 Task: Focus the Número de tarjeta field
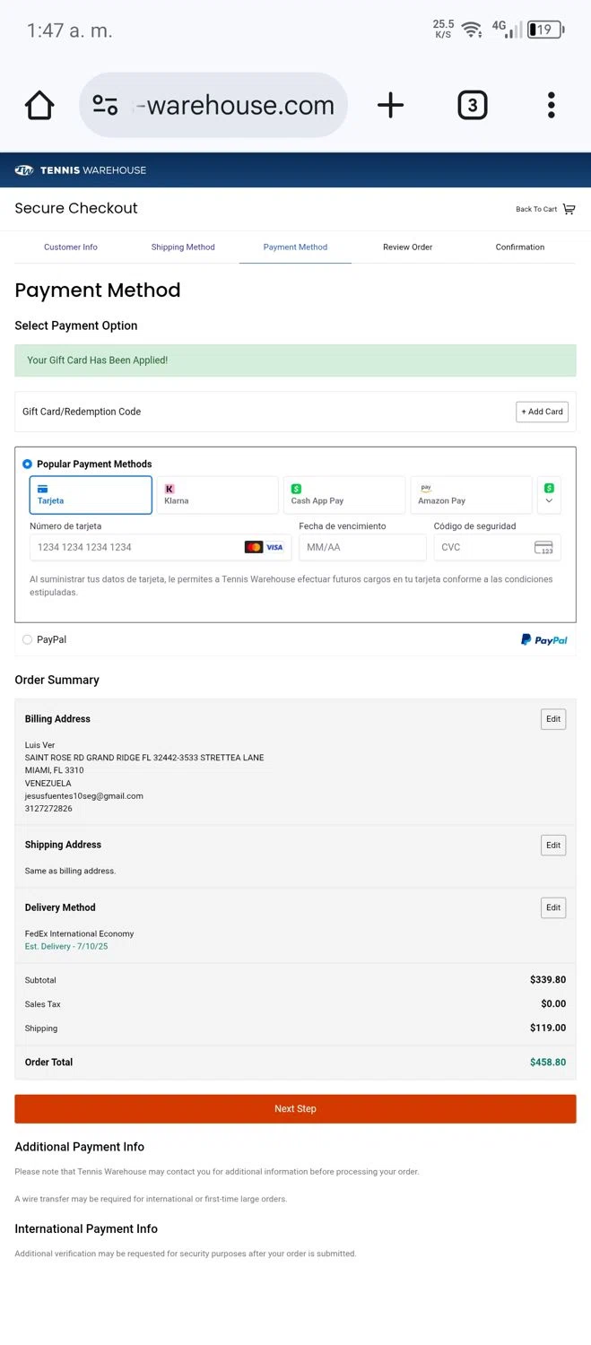pyautogui.click(x=161, y=547)
